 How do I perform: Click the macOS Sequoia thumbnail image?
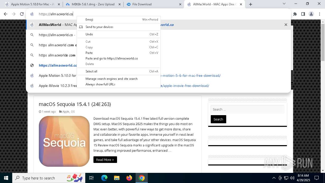[x=64, y=141]
